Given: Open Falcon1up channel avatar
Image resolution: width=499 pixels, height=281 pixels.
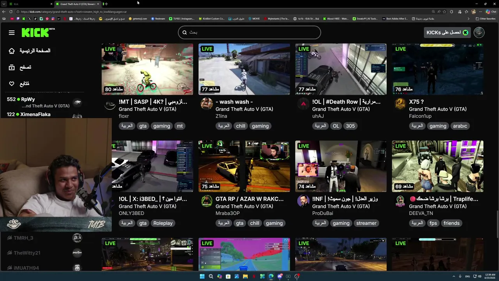Looking at the screenshot, I should pyautogui.click(x=400, y=104).
